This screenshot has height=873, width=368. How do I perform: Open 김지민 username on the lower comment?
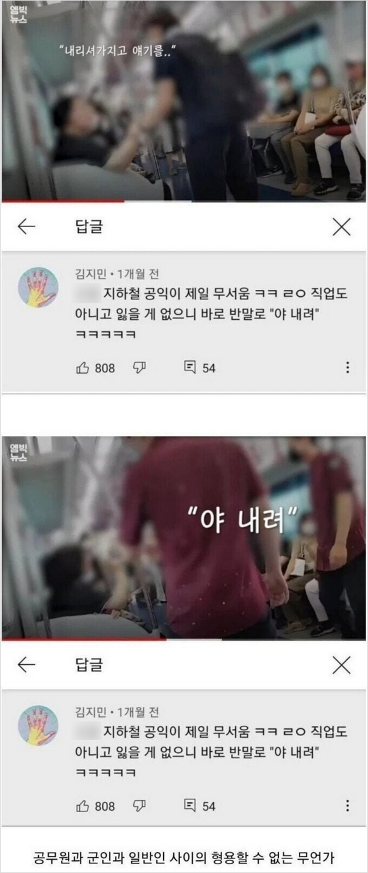pos(89,712)
